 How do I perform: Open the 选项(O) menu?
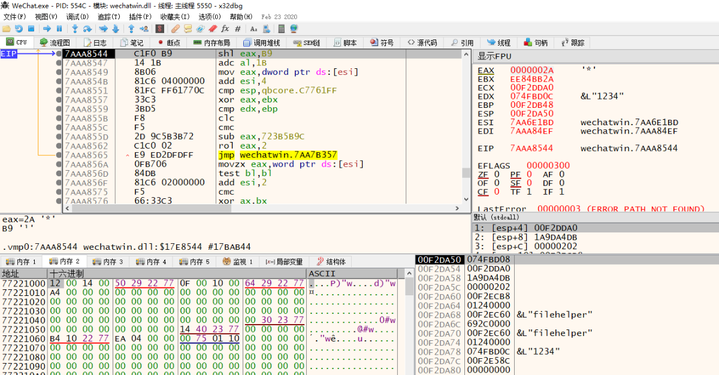click(x=210, y=17)
